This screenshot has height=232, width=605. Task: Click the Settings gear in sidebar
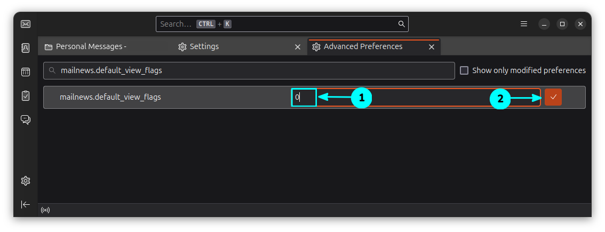click(x=26, y=181)
